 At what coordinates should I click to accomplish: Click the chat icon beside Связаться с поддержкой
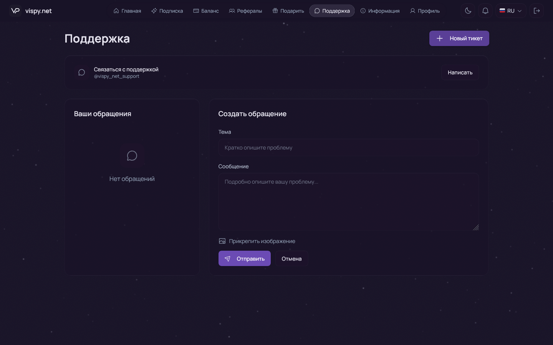81,72
